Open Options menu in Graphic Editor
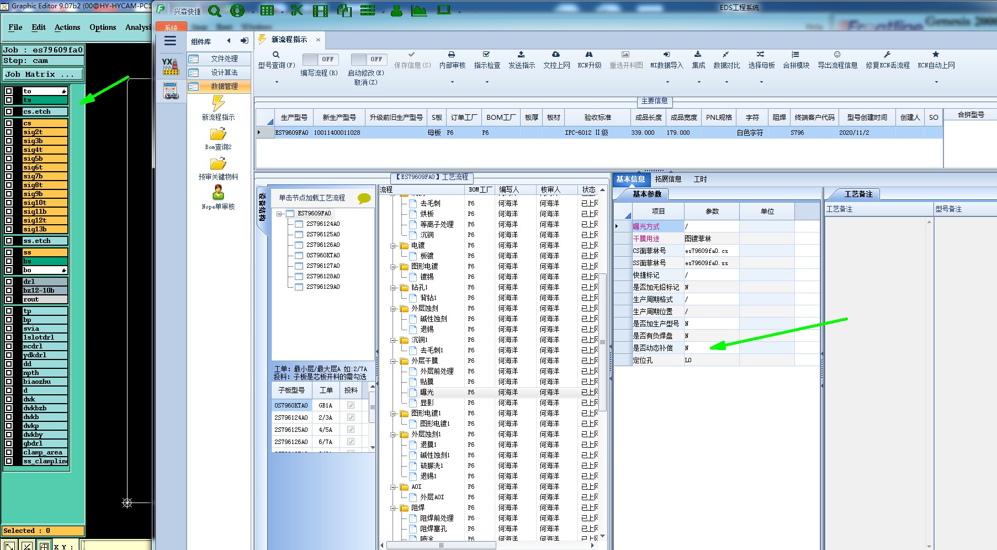The height and width of the screenshot is (550, 997). [x=103, y=27]
